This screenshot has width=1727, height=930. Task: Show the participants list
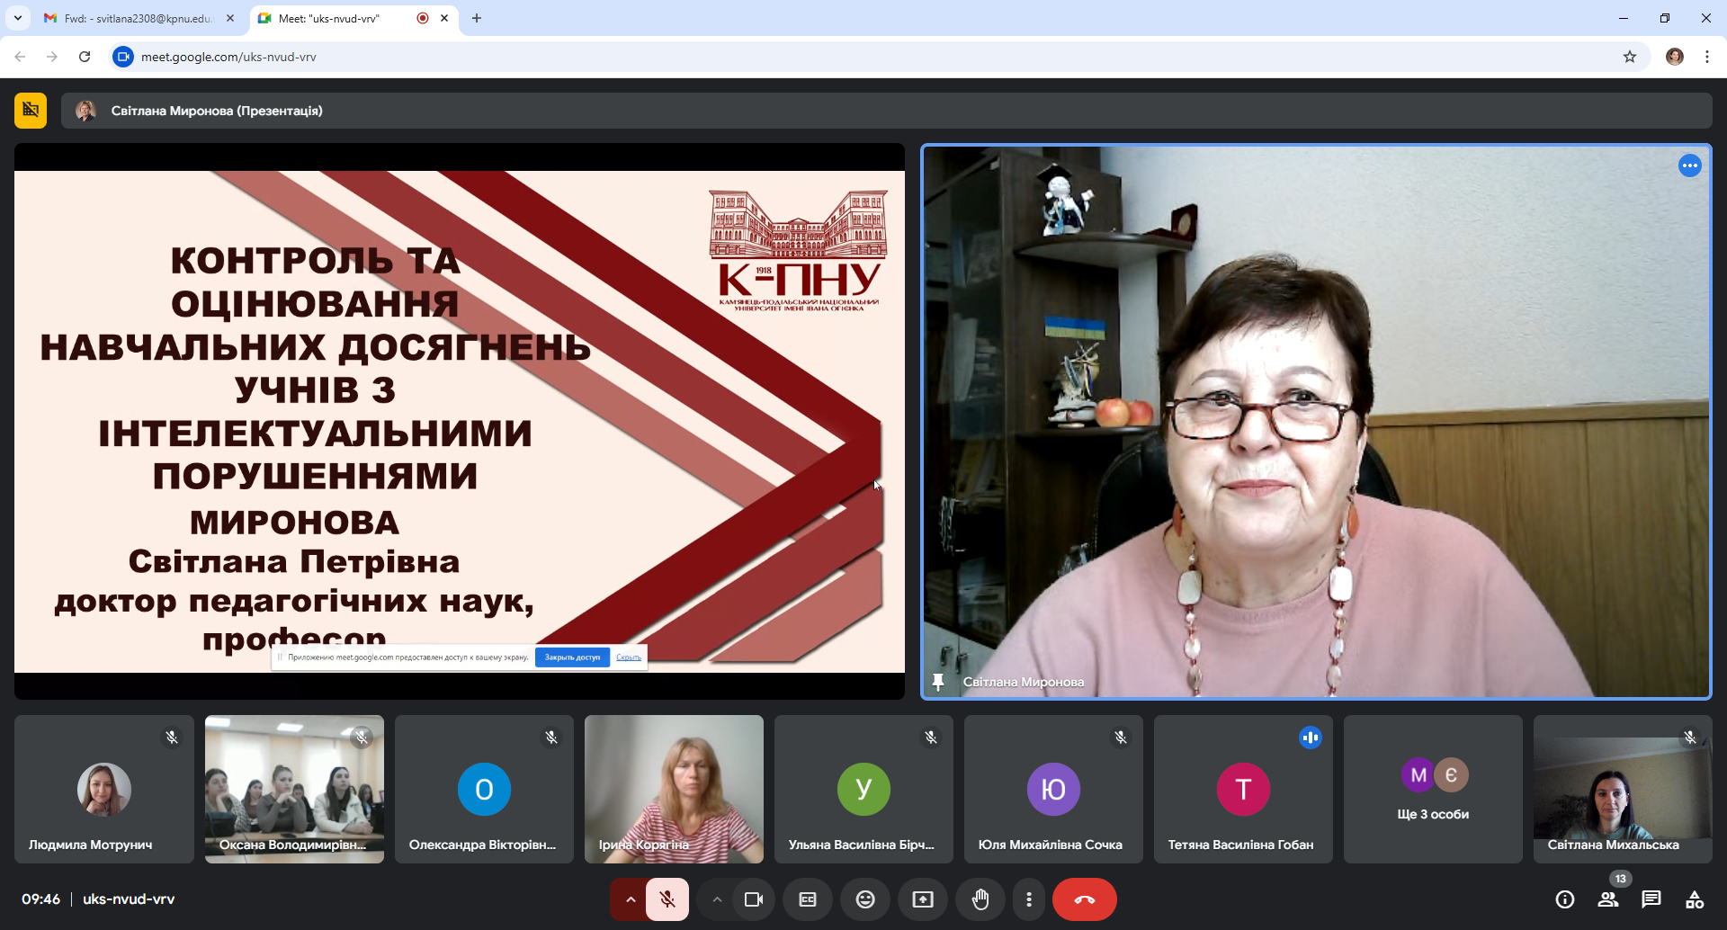pyautogui.click(x=1608, y=899)
